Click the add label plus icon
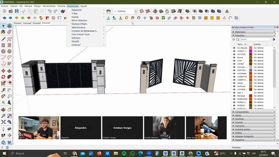The width and height of the screenshot is (279, 157). 234,39
